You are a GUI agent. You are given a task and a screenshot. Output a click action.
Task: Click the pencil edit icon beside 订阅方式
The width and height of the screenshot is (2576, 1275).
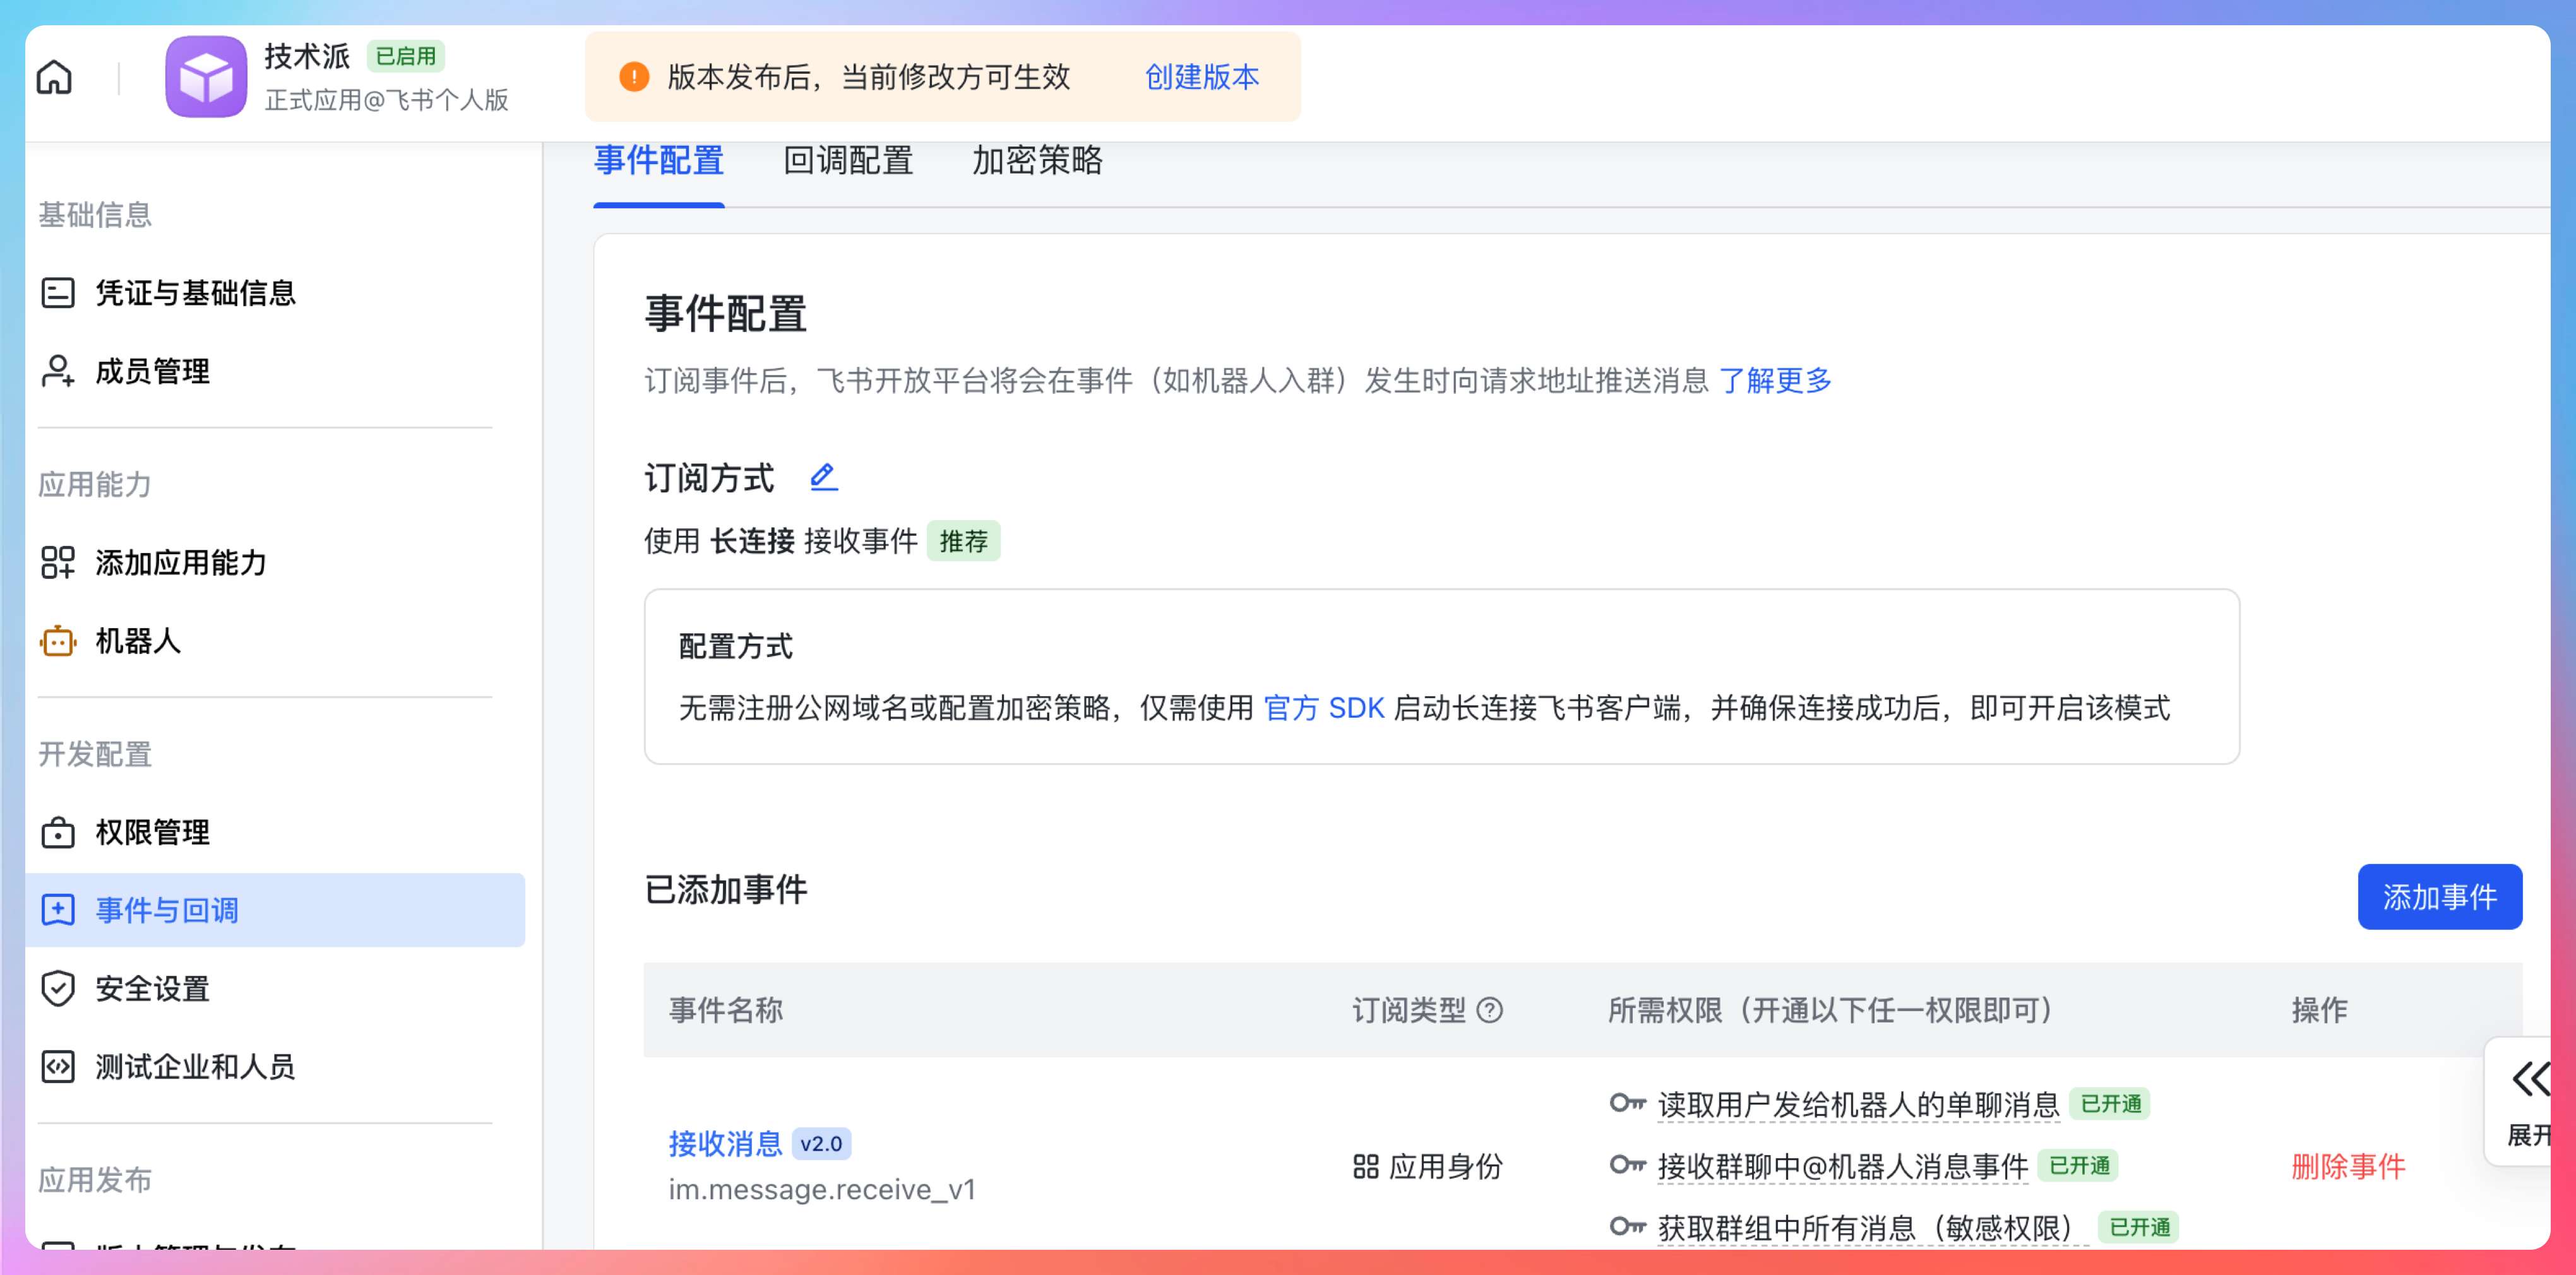[x=823, y=477]
